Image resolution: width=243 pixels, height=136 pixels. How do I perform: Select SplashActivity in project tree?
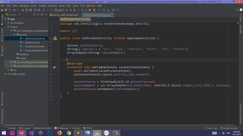[x=32, y=42]
